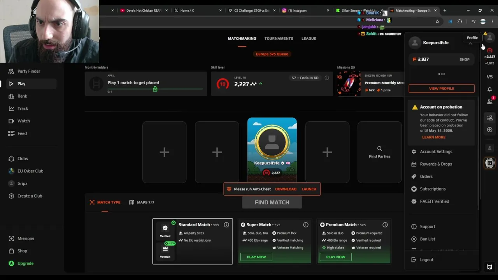
Task: Open the browser three-dot menu
Action: click(493, 21)
